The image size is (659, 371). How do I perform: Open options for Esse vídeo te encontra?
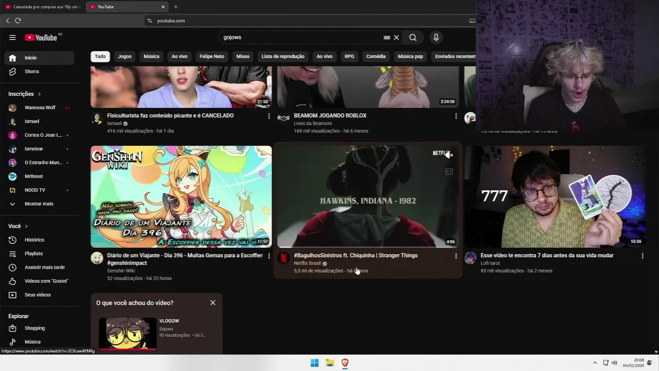643,256
